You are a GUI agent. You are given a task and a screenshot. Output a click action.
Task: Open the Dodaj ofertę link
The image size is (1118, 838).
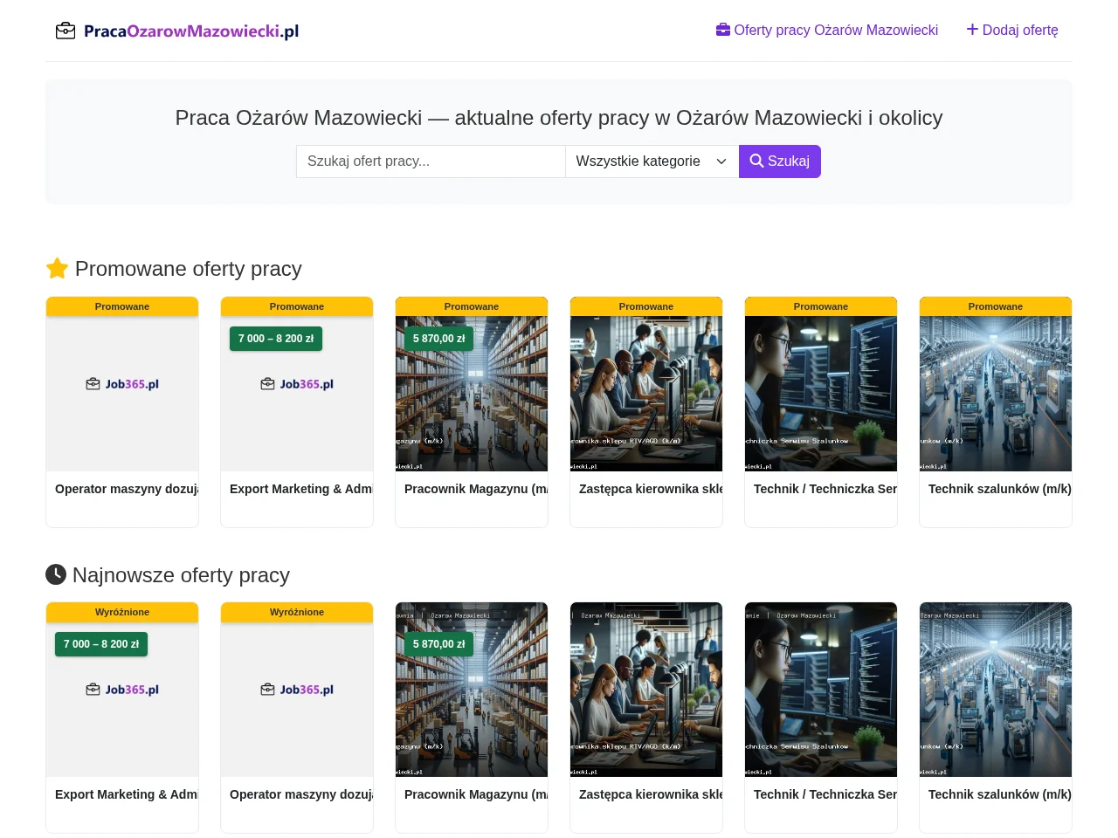(1012, 30)
